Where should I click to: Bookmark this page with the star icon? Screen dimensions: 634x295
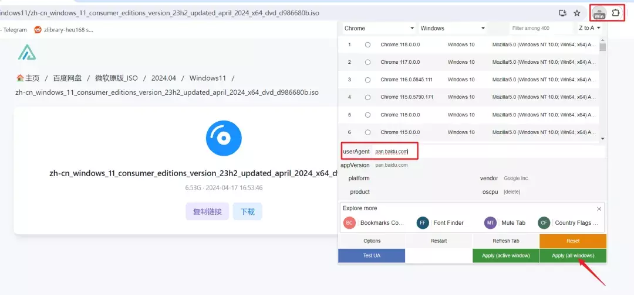pos(577,13)
